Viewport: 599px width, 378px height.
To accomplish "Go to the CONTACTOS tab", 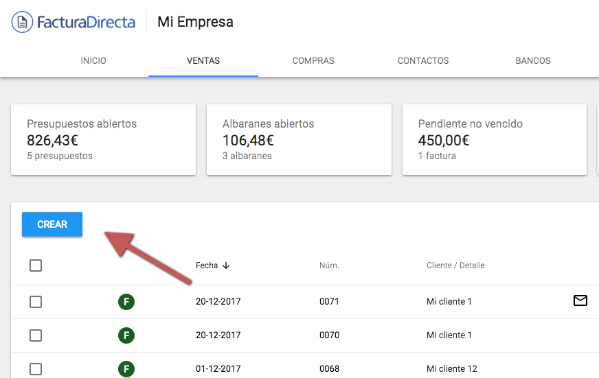I will tap(423, 60).
